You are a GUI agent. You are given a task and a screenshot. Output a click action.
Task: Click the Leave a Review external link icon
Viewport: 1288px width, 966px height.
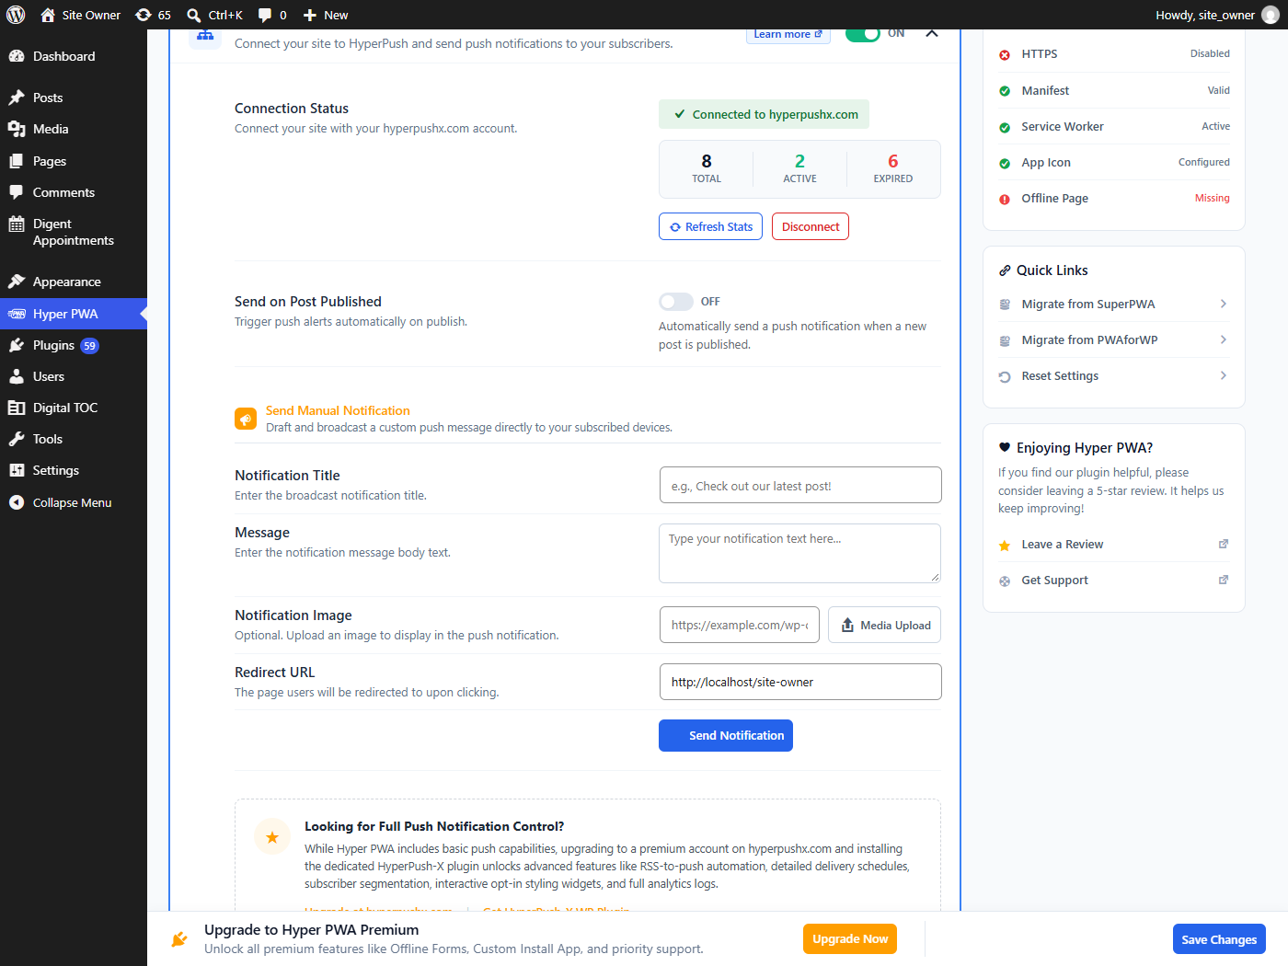pyautogui.click(x=1224, y=544)
